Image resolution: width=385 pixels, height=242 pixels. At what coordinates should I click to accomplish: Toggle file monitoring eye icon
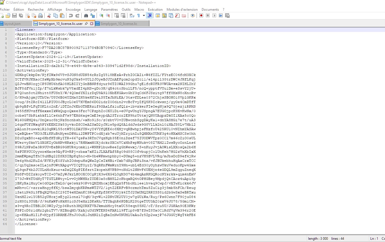(x=192, y=16)
